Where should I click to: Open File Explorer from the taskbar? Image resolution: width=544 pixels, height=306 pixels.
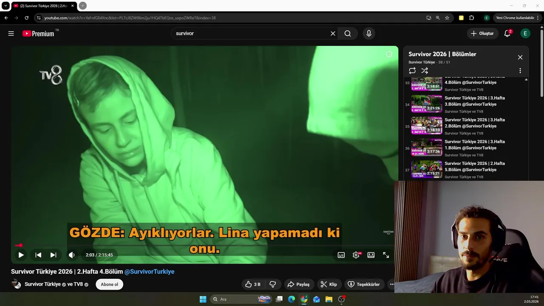pos(329,299)
